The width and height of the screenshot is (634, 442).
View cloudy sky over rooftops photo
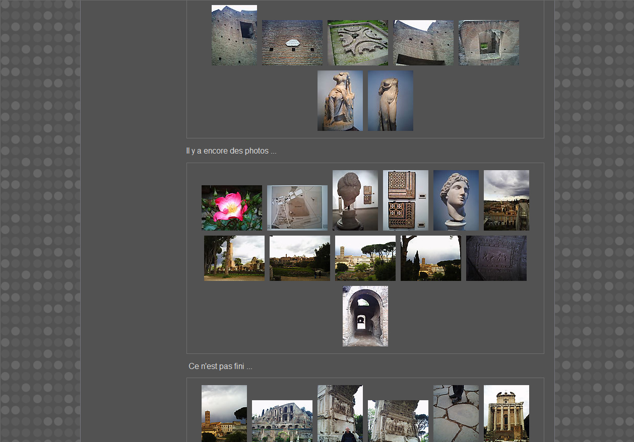(506, 200)
